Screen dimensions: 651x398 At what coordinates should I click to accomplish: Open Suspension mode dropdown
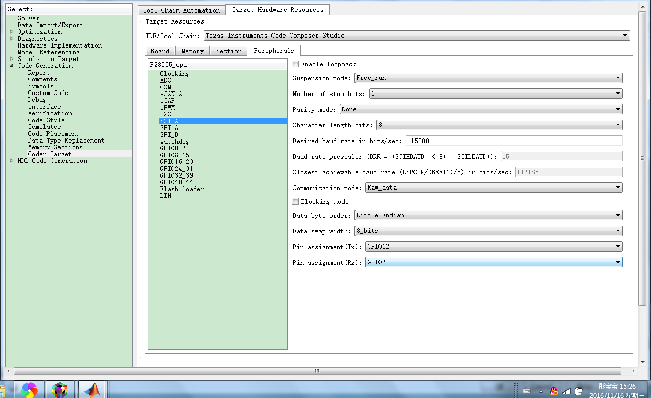[488, 78]
